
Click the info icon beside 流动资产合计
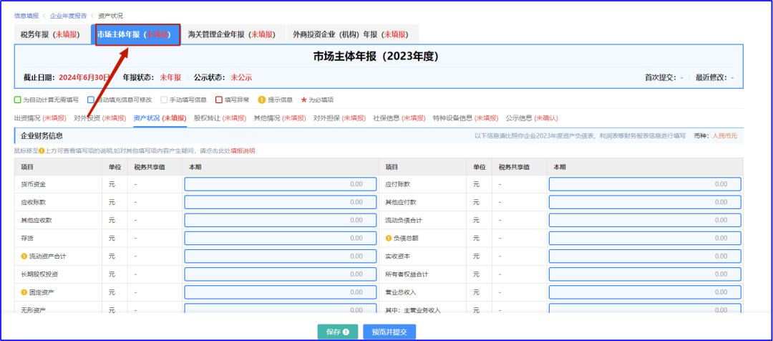(x=24, y=256)
